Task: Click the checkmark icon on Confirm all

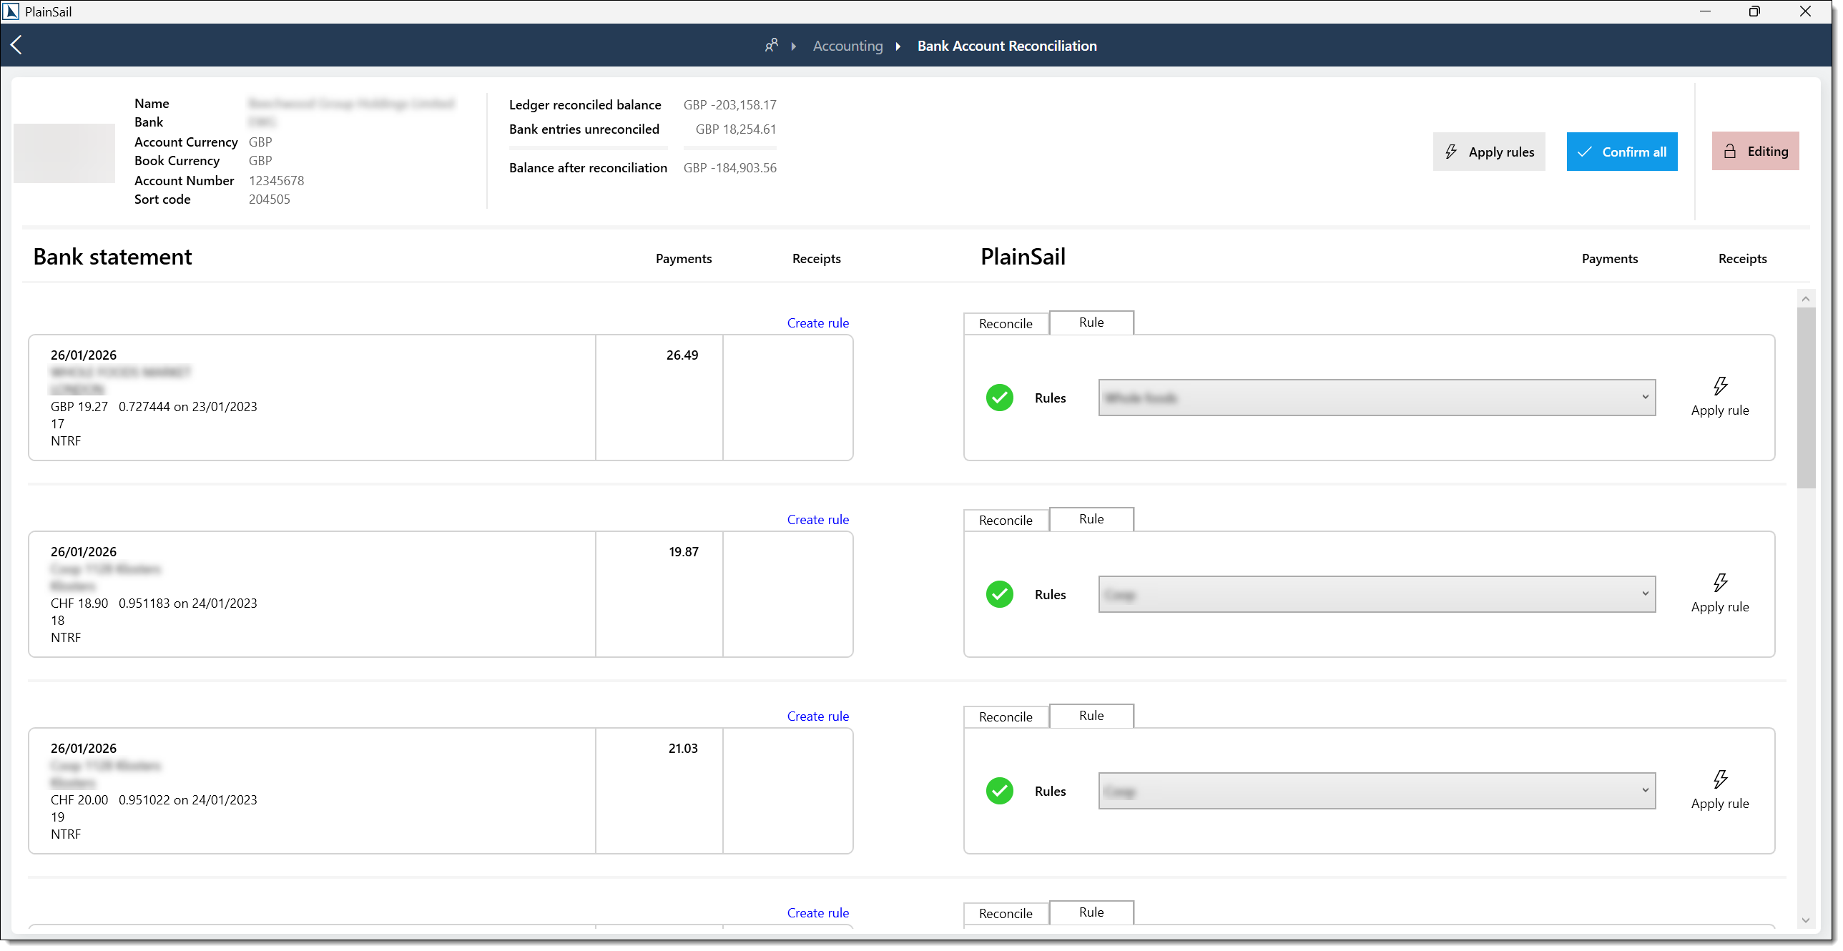Action: point(1585,152)
